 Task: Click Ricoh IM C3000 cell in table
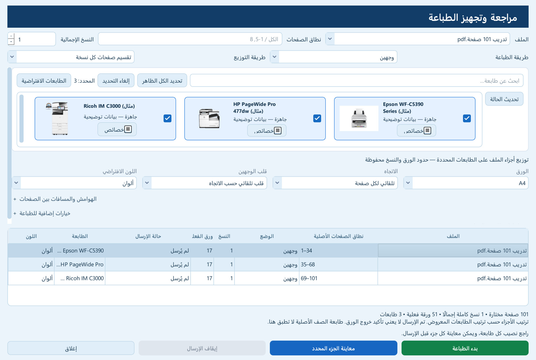80,278
